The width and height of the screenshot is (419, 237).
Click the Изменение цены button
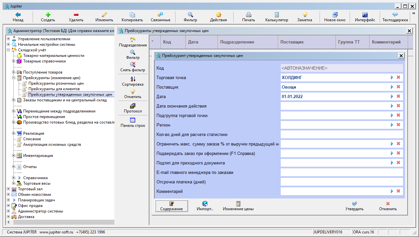[238, 206]
